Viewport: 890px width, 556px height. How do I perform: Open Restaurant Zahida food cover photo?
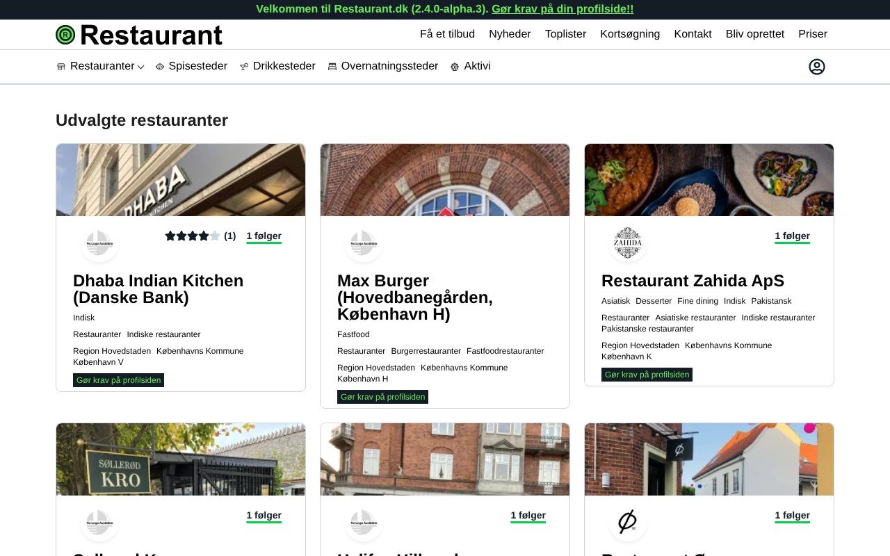[709, 180]
